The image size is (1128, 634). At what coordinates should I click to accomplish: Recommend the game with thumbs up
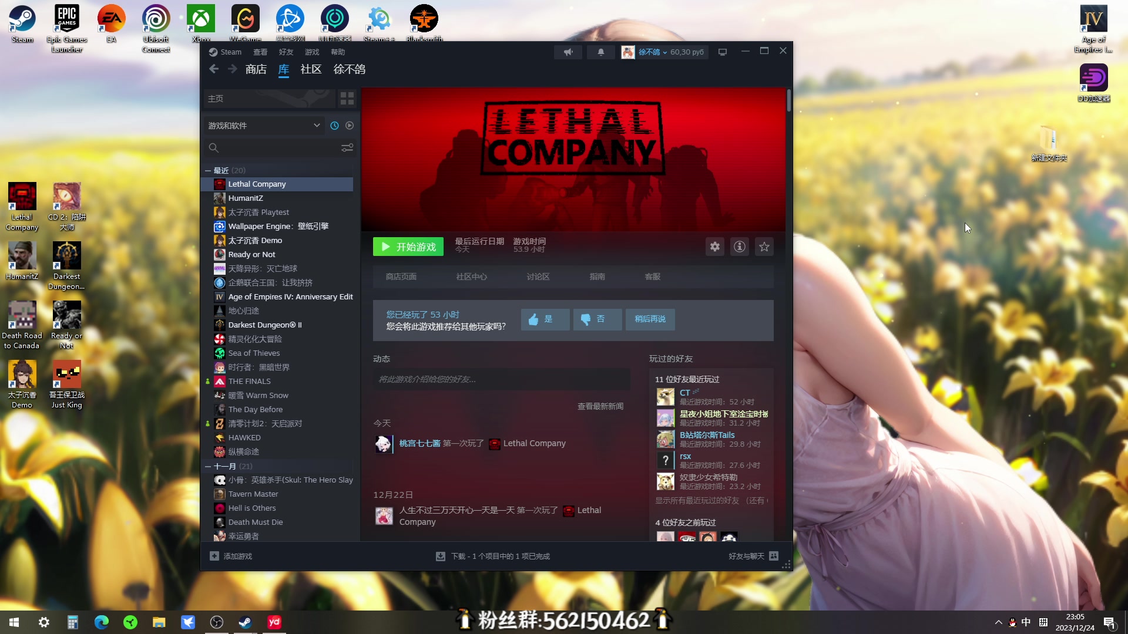click(x=545, y=319)
